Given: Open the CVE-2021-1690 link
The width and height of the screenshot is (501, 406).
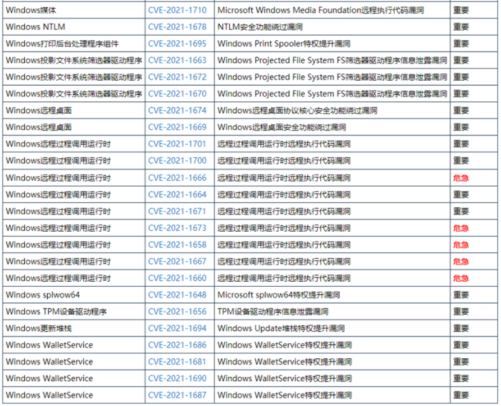Looking at the screenshot, I should (x=178, y=378).
